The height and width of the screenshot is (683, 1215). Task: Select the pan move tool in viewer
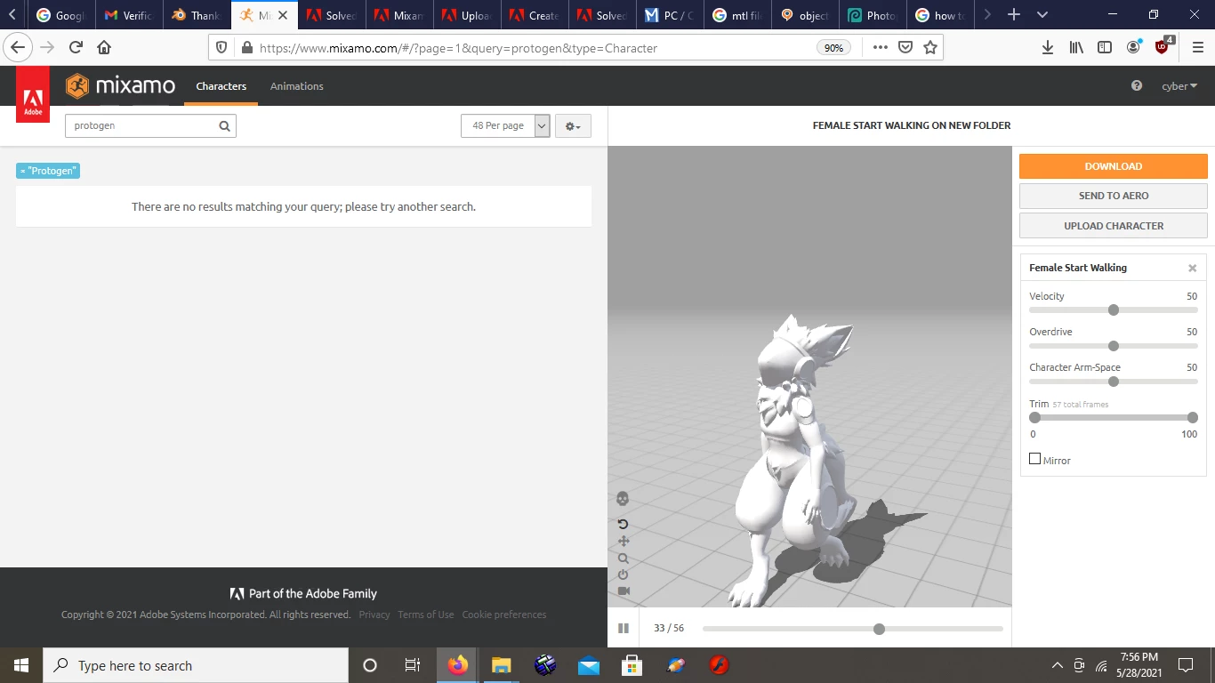pos(624,541)
